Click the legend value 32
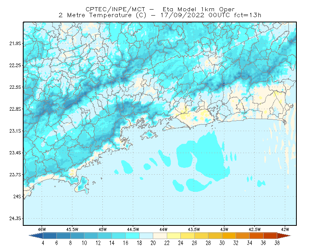Image resolution: width=320 pixels, height=247 pixels. [x=236, y=243]
